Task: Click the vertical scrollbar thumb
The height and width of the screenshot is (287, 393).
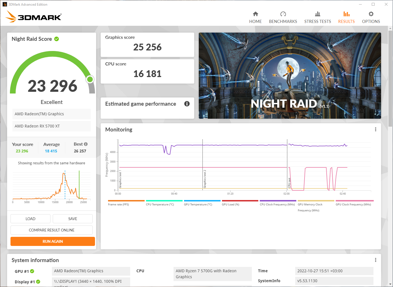Action: tap(390, 78)
